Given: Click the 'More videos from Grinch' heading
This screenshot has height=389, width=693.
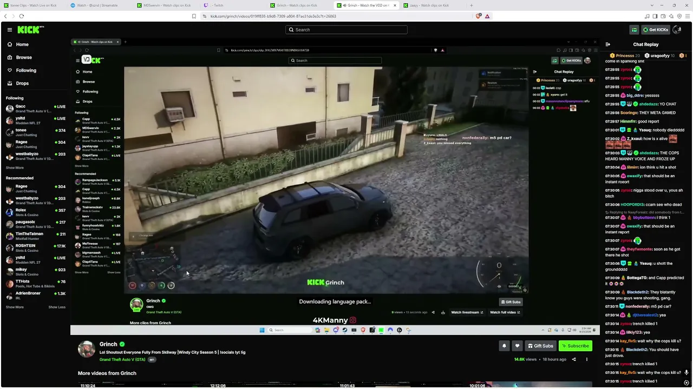Looking at the screenshot, I should (x=107, y=373).
